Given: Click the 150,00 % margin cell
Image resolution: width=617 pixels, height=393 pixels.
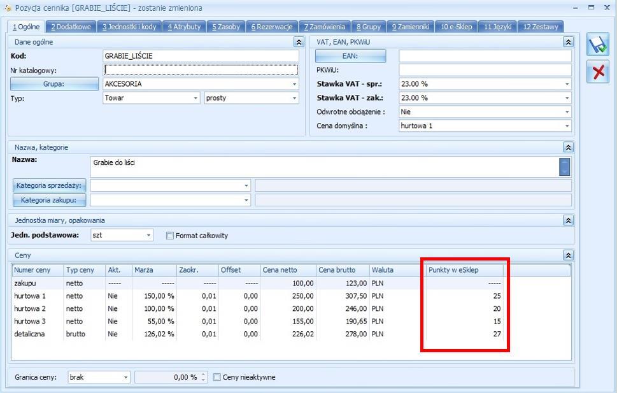Looking at the screenshot, I should [154, 296].
